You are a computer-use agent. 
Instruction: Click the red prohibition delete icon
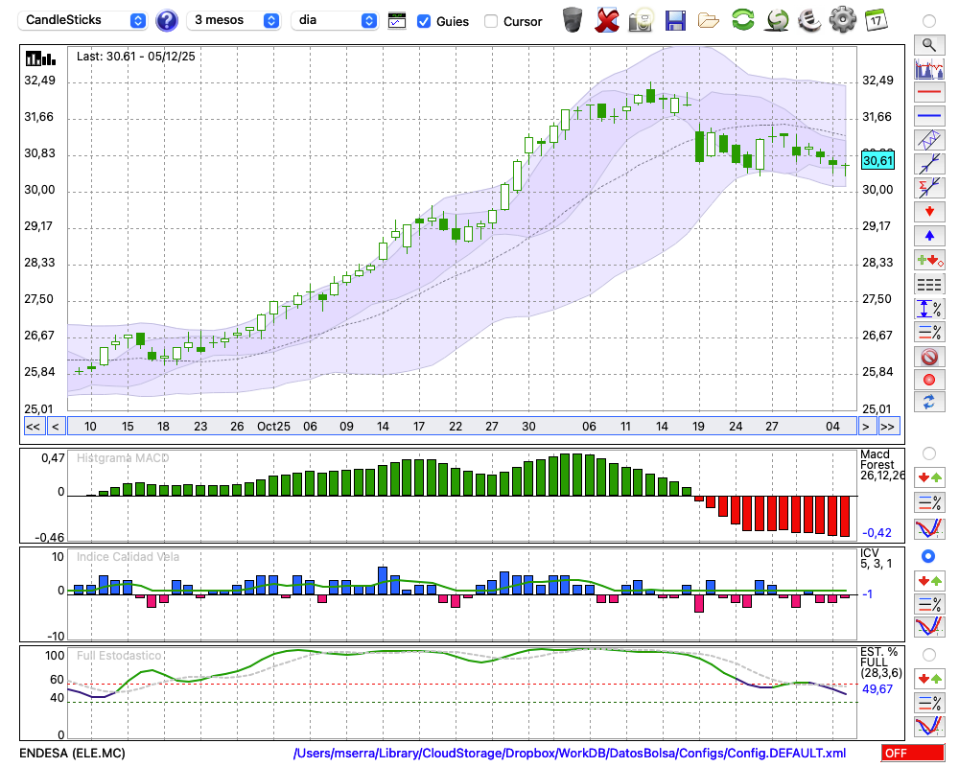click(928, 357)
